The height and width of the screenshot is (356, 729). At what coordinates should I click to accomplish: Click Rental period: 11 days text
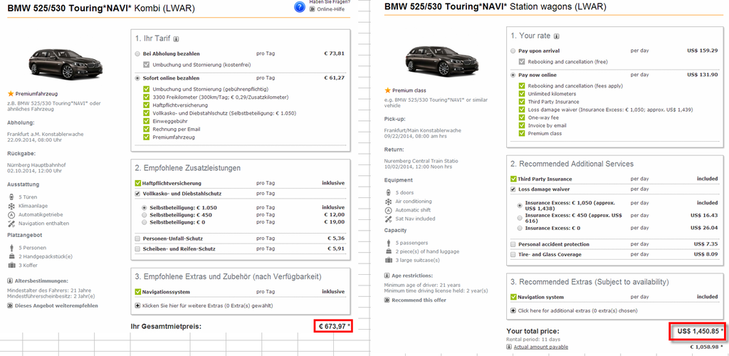pos(532,340)
